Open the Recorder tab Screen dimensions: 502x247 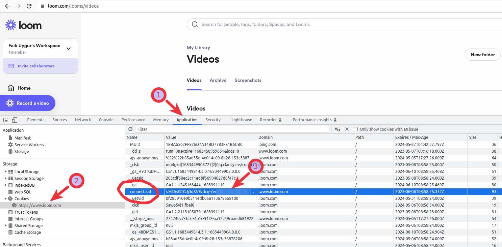[271, 120]
